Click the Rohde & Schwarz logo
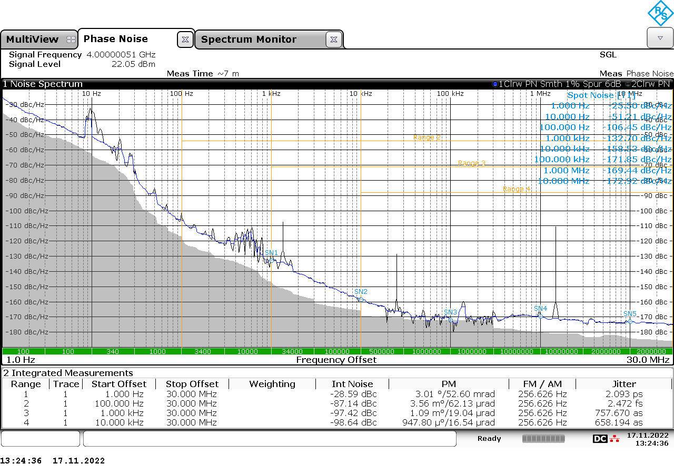 (660, 13)
